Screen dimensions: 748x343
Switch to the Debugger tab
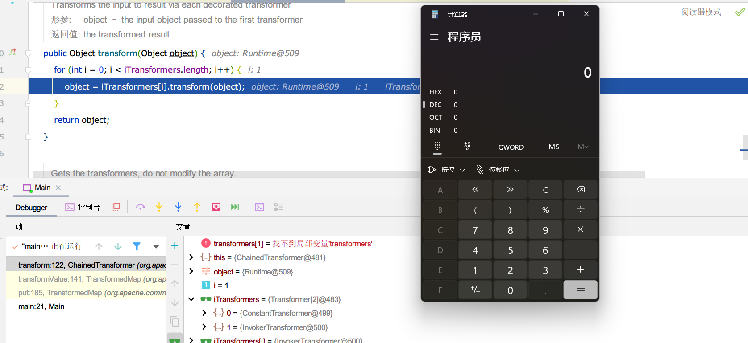(31, 208)
